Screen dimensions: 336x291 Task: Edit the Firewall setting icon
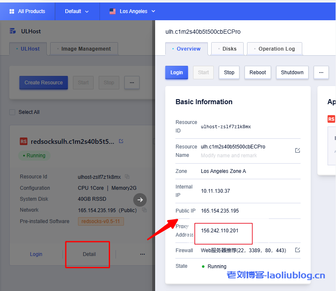297,250
